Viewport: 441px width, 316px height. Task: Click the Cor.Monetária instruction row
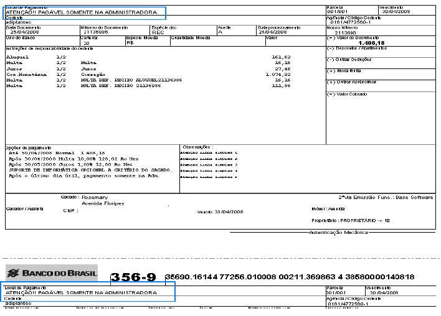coord(22,75)
